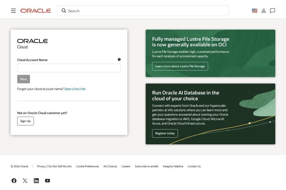This screenshot has width=286, height=190.
Task: Open Ad Choices footer link
Action: [x=110, y=166]
